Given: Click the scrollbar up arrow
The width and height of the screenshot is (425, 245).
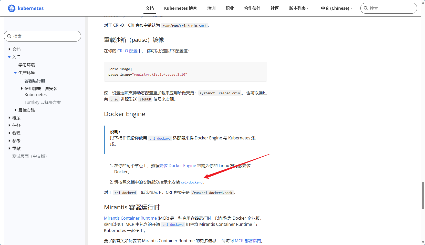Looking at the screenshot, I should (x=423, y=3).
